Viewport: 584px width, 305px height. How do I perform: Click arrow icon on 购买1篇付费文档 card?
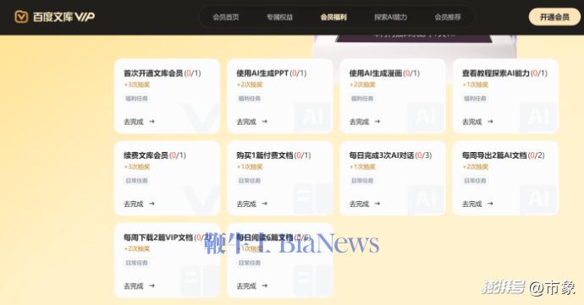(x=264, y=204)
